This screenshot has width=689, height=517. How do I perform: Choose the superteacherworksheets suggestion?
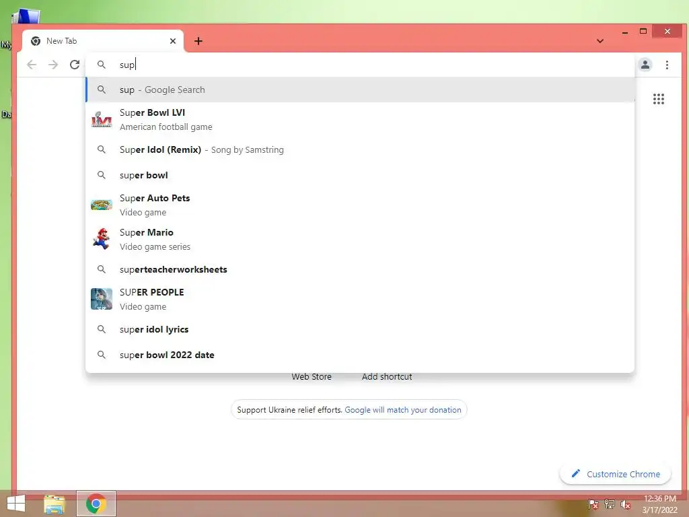[361, 269]
